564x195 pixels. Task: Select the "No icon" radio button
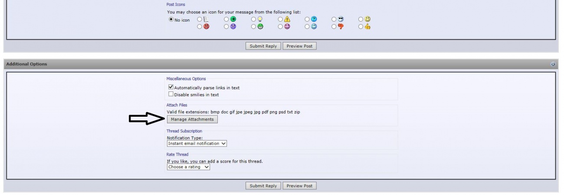click(171, 20)
